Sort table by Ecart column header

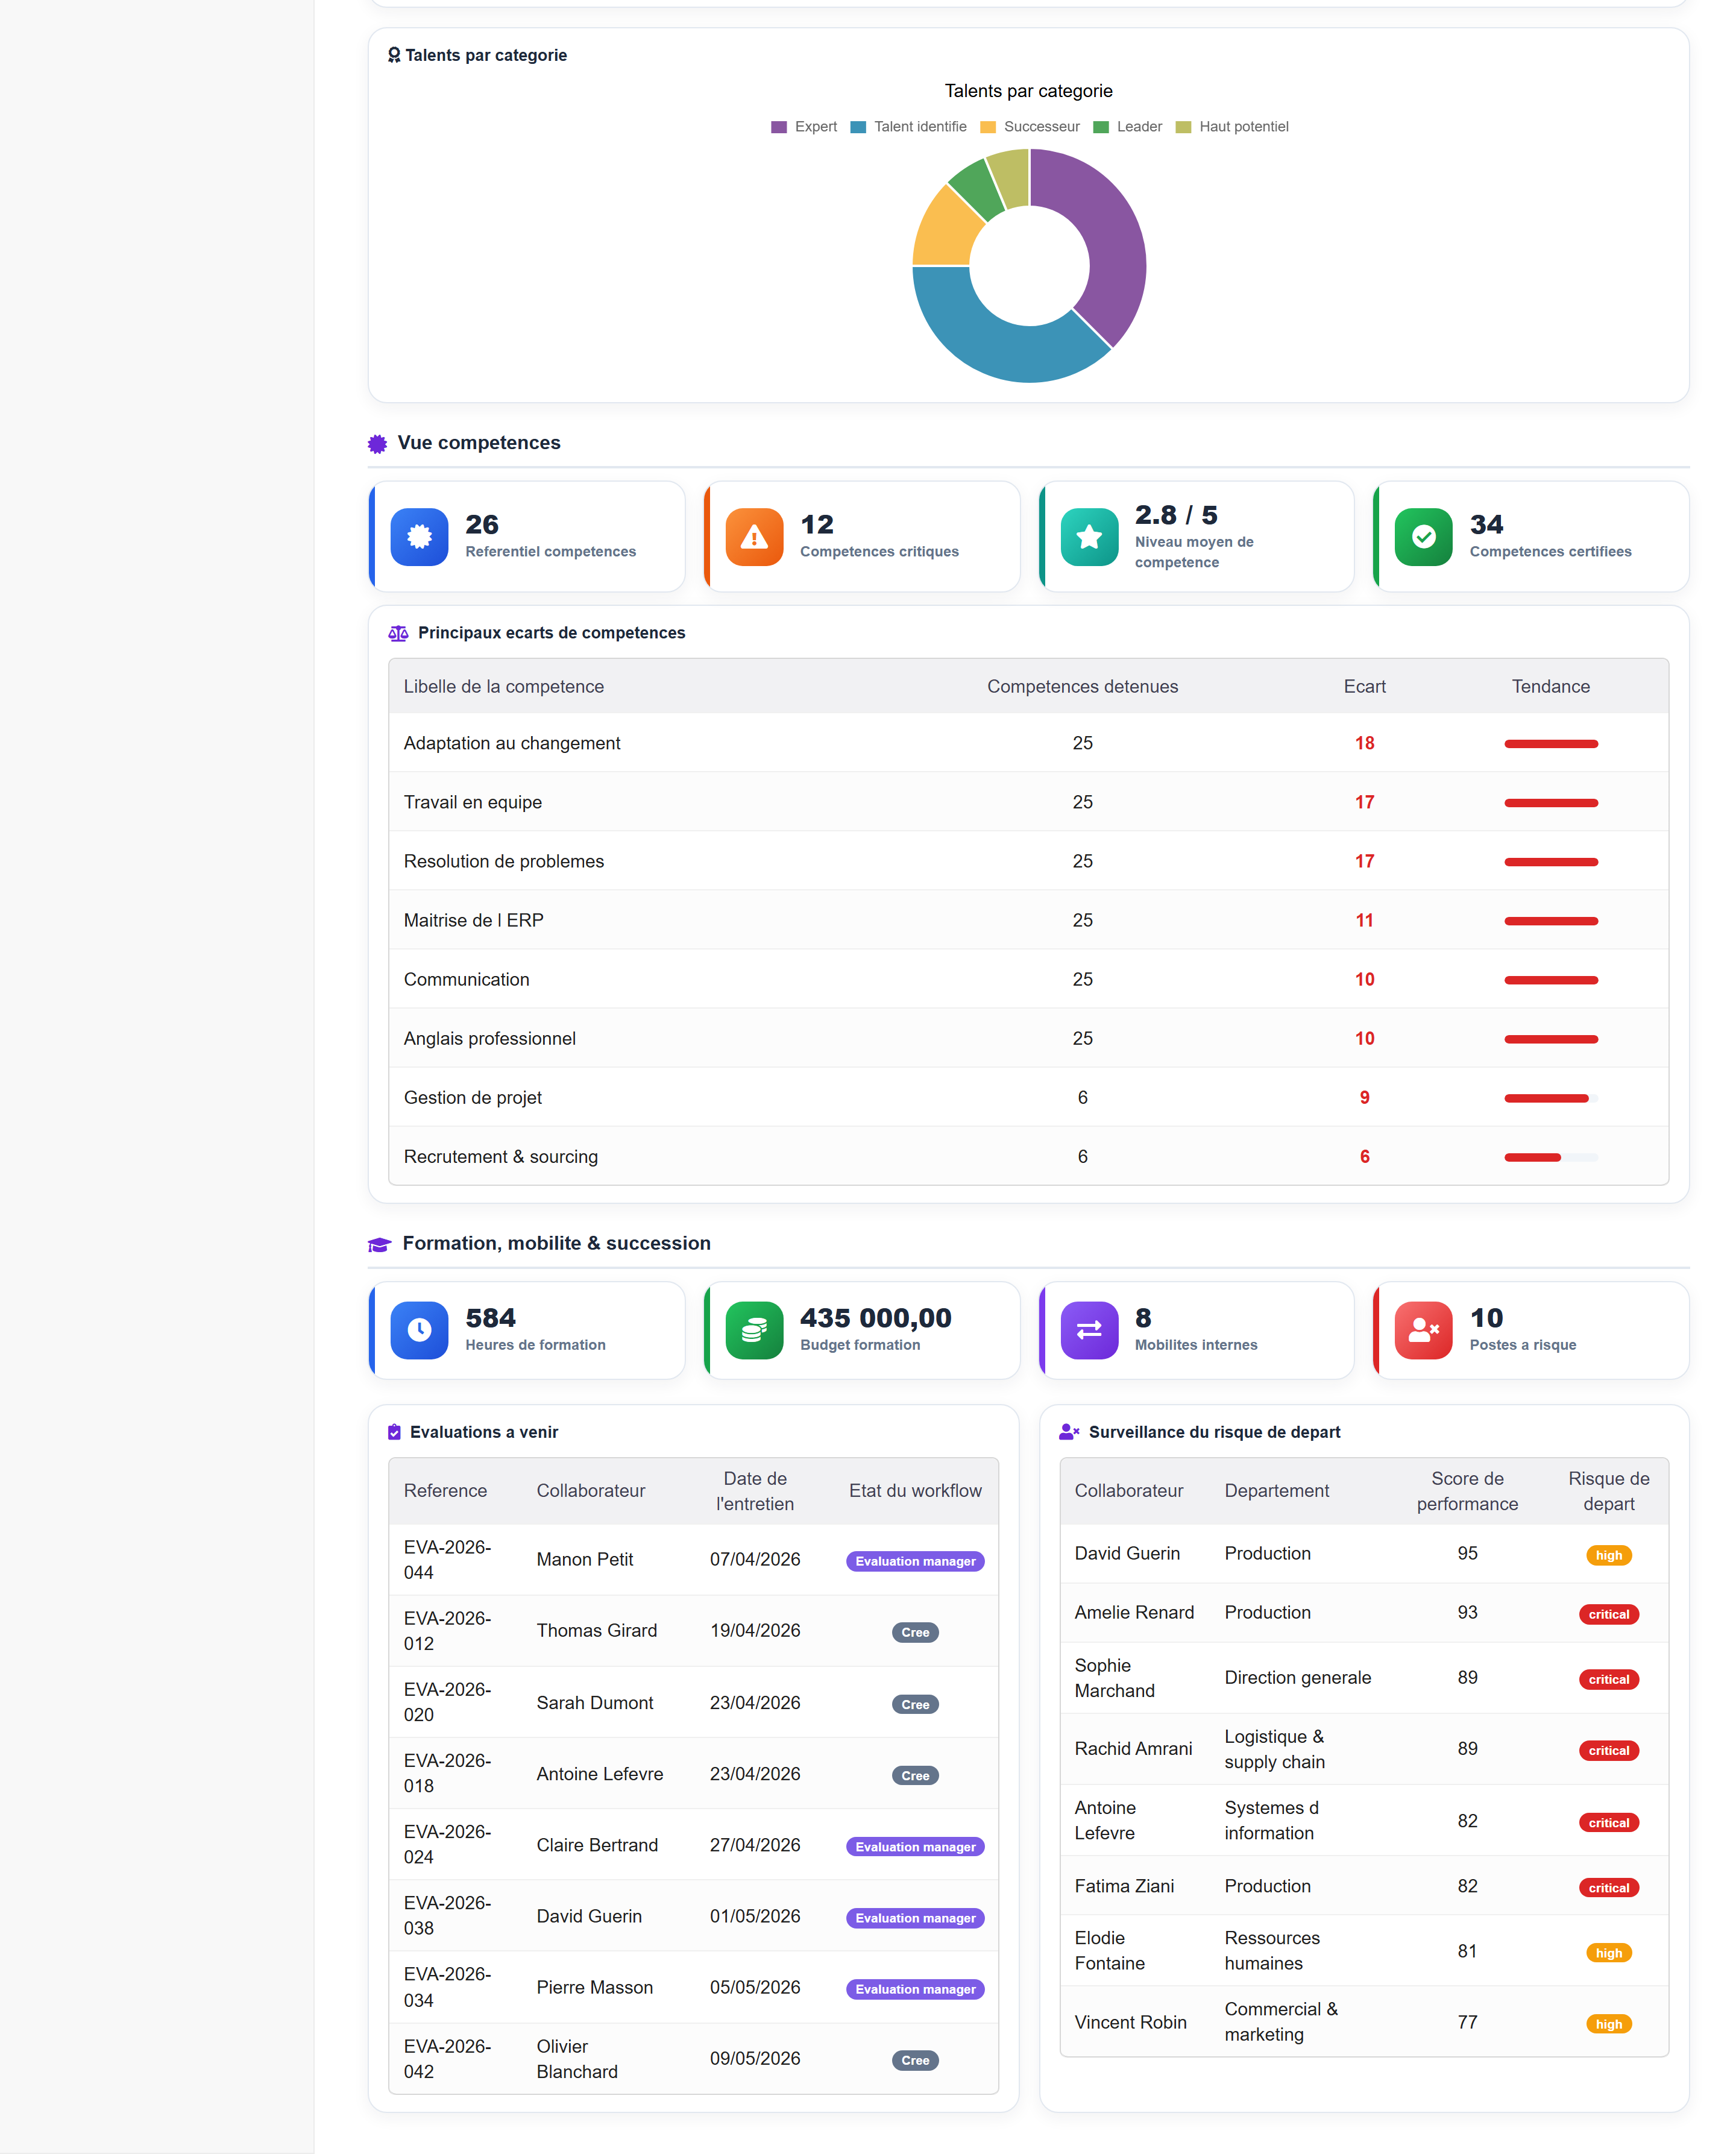coord(1364,687)
